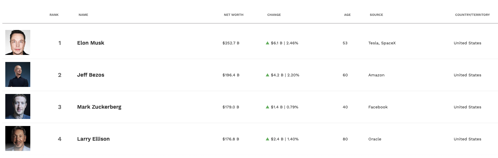Open Mark Zuckerberg's profile link
Screen dimensions: 498x158
[x=99, y=107]
